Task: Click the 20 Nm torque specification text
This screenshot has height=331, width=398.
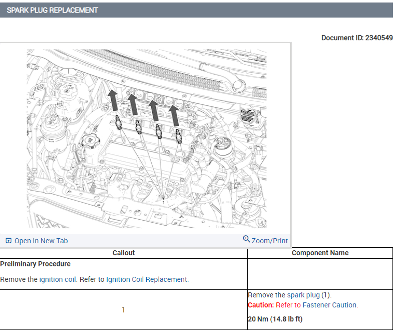Action: coord(275,319)
